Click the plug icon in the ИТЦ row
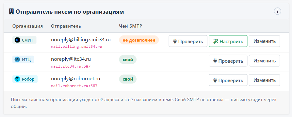 click(215, 61)
